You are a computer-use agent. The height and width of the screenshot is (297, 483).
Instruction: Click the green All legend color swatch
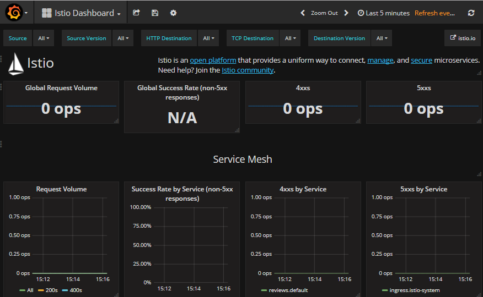(x=22, y=290)
